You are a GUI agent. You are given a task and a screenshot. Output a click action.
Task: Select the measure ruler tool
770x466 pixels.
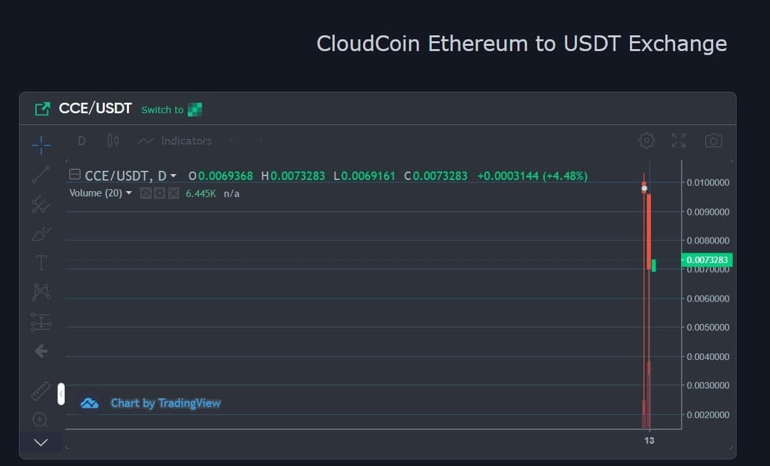(x=41, y=391)
